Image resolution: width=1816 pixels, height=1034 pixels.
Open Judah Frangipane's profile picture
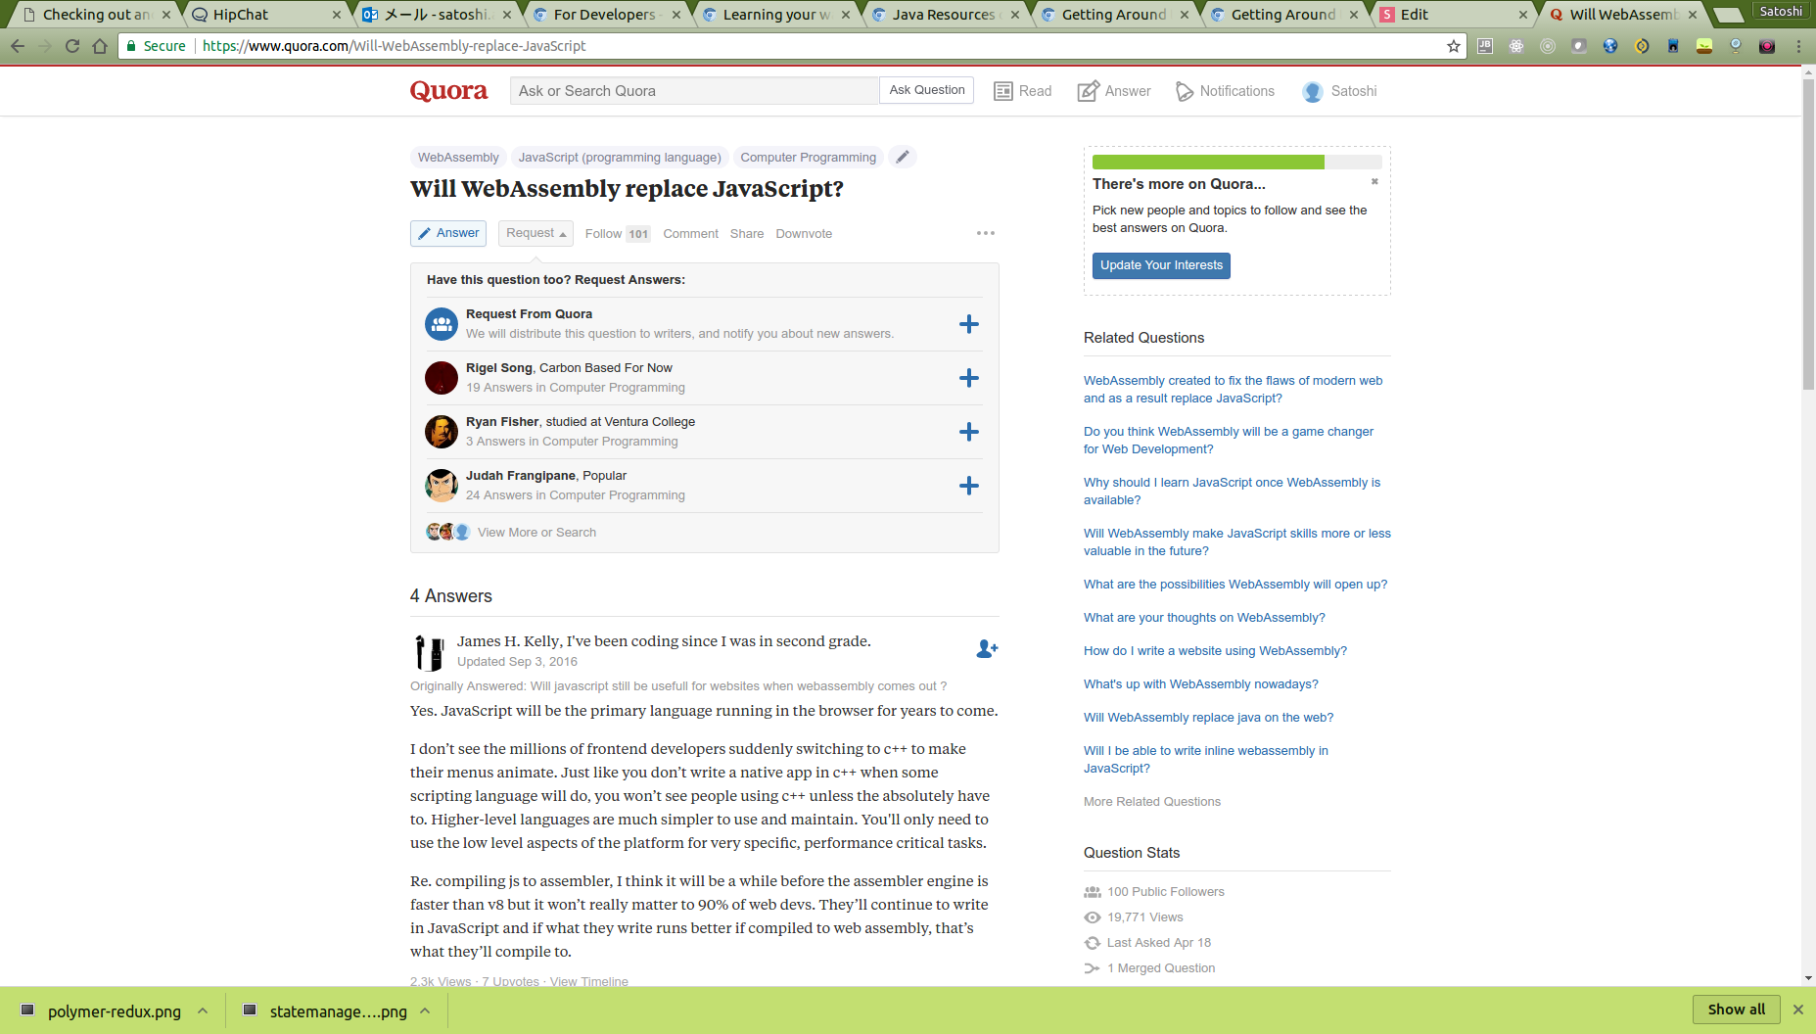(x=442, y=486)
